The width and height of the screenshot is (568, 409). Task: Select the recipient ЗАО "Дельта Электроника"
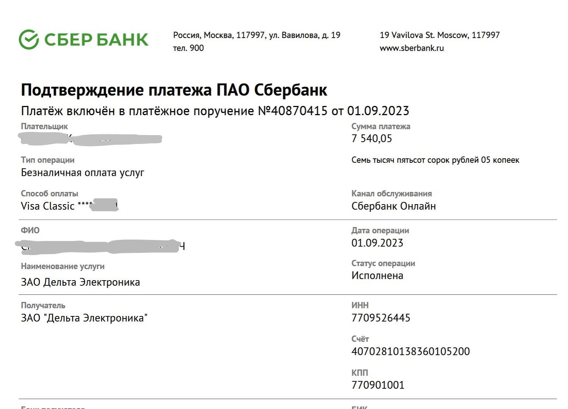(x=84, y=318)
